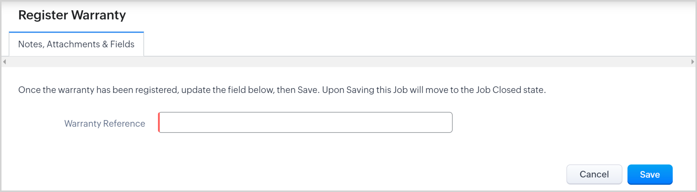Click inside the Warranty Reference input field
The height and width of the screenshot is (192, 697).
pos(305,122)
